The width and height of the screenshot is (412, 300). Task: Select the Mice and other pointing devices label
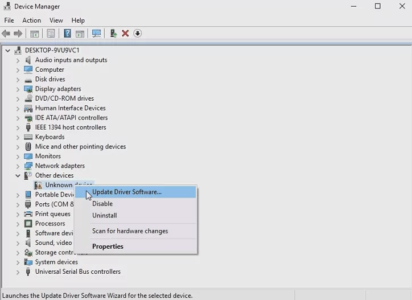click(x=81, y=146)
